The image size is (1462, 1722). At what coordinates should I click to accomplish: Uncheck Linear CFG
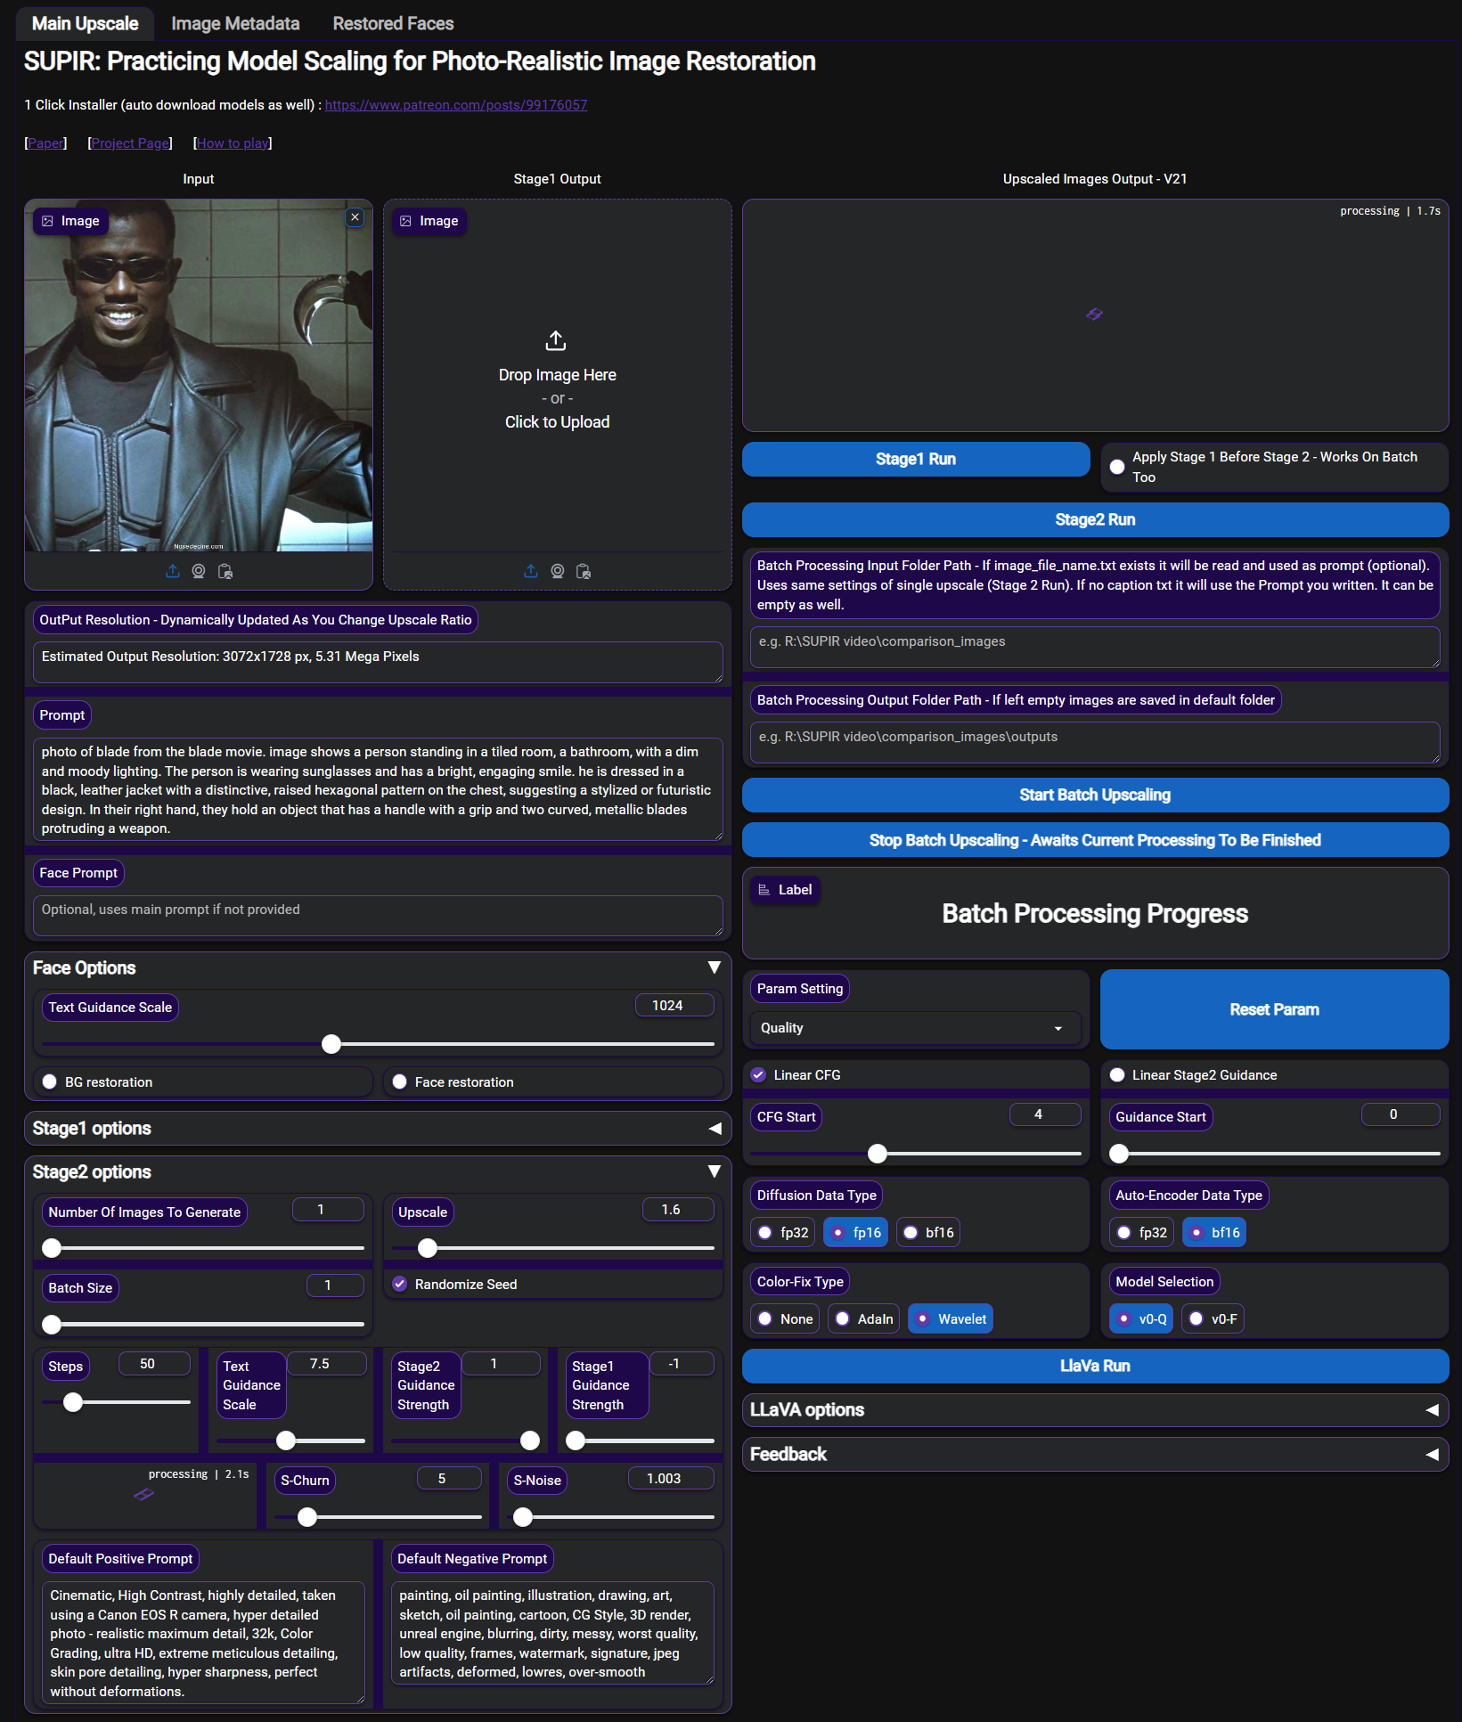pyautogui.click(x=758, y=1074)
